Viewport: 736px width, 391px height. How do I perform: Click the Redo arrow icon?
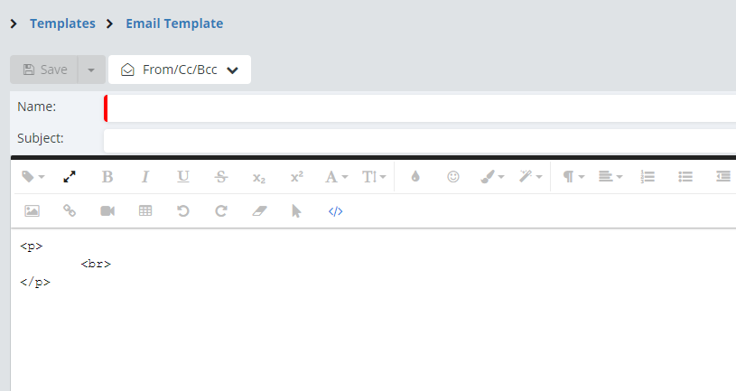coord(221,211)
